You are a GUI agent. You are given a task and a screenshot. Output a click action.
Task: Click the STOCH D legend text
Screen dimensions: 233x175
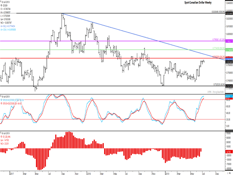pyautogui.click(x=12, y=104)
